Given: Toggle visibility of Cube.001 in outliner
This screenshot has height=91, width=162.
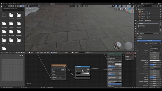Looking at the screenshot, I should tap(160, 13).
